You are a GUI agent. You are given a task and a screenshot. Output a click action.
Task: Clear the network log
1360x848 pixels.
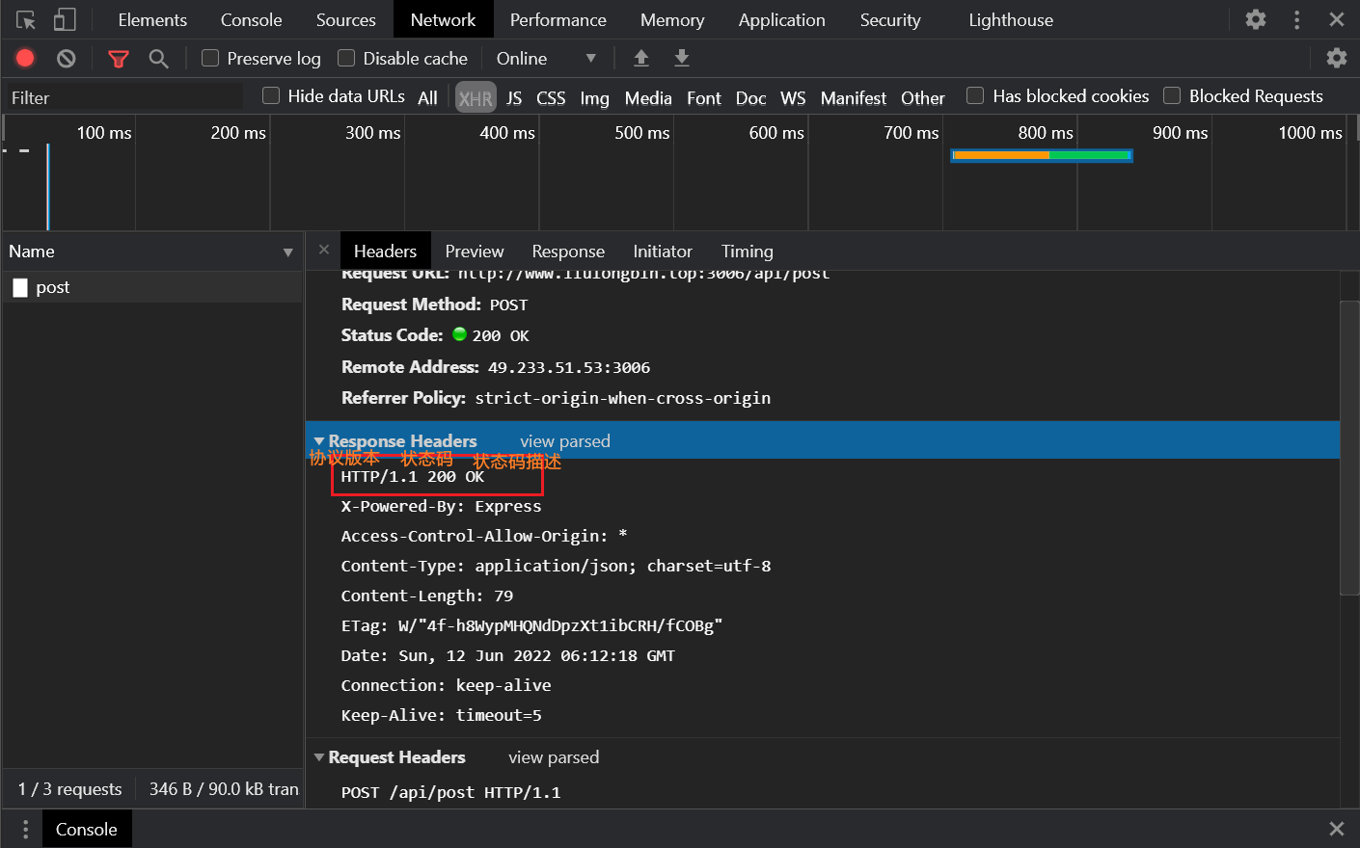pos(66,59)
